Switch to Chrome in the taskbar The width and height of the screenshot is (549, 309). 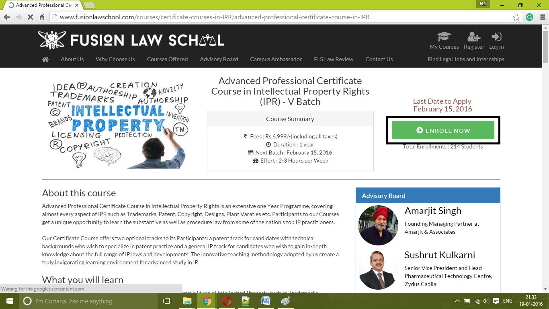[x=207, y=301]
